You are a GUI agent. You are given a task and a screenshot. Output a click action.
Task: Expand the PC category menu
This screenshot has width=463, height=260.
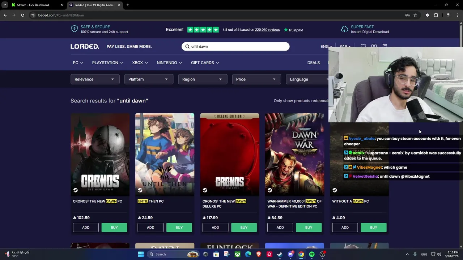[x=78, y=63]
